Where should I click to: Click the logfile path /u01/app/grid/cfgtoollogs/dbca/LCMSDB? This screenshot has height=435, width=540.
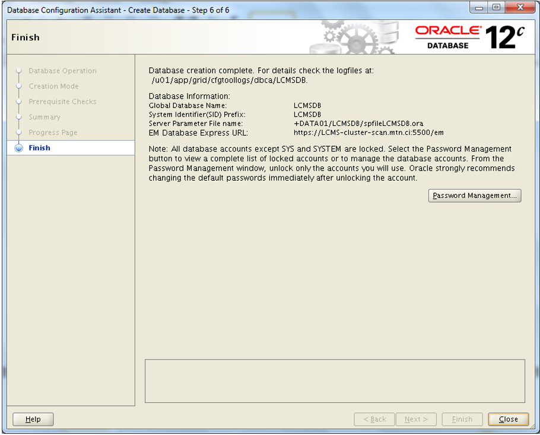[x=230, y=80]
